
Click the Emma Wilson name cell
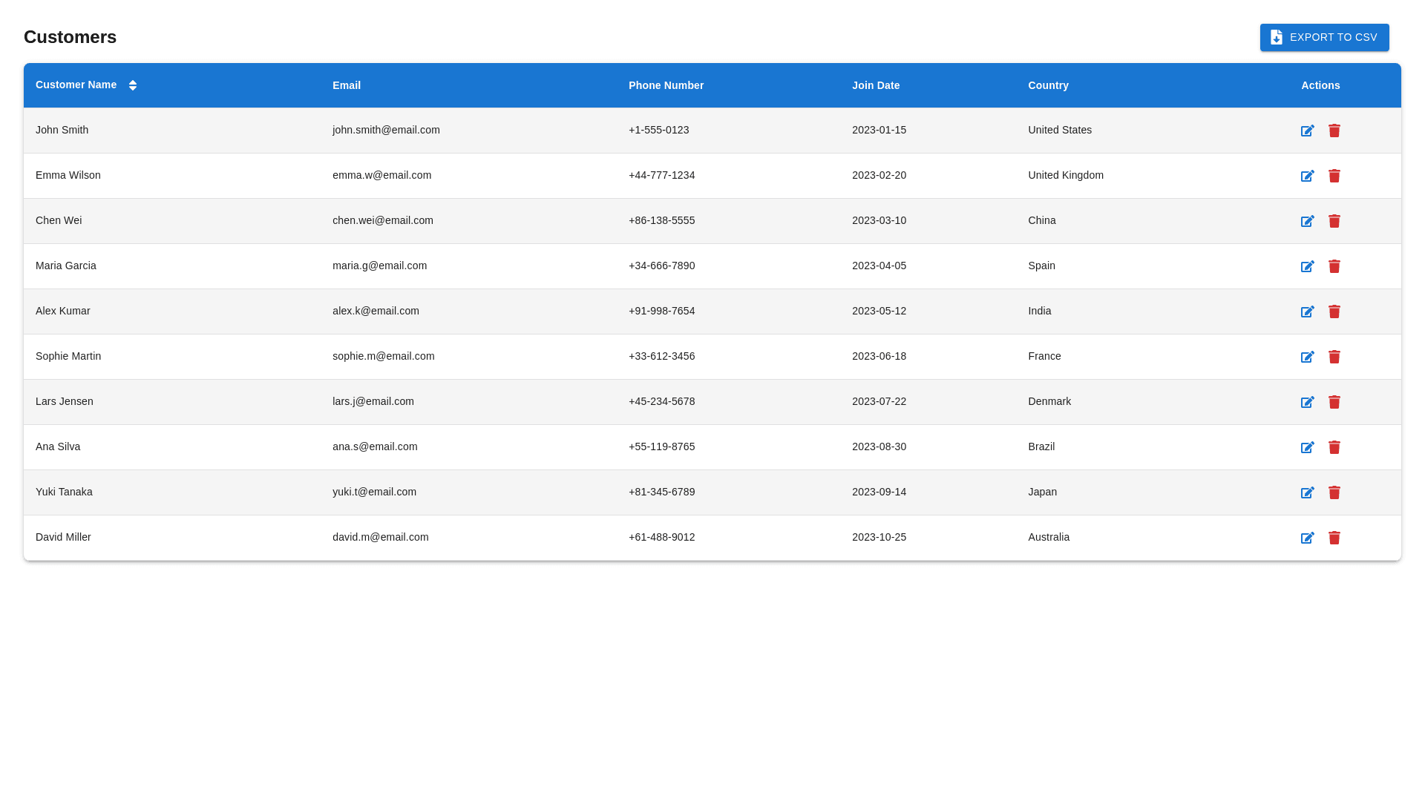[x=68, y=175]
